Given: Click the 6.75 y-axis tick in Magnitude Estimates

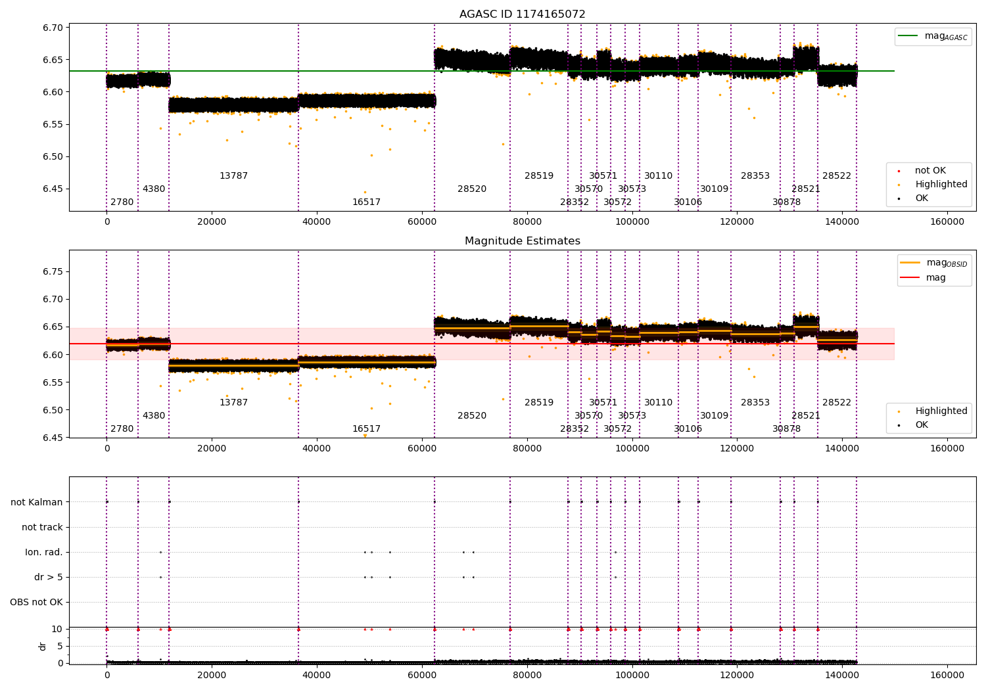Looking at the screenshot, I should [54, 271].
